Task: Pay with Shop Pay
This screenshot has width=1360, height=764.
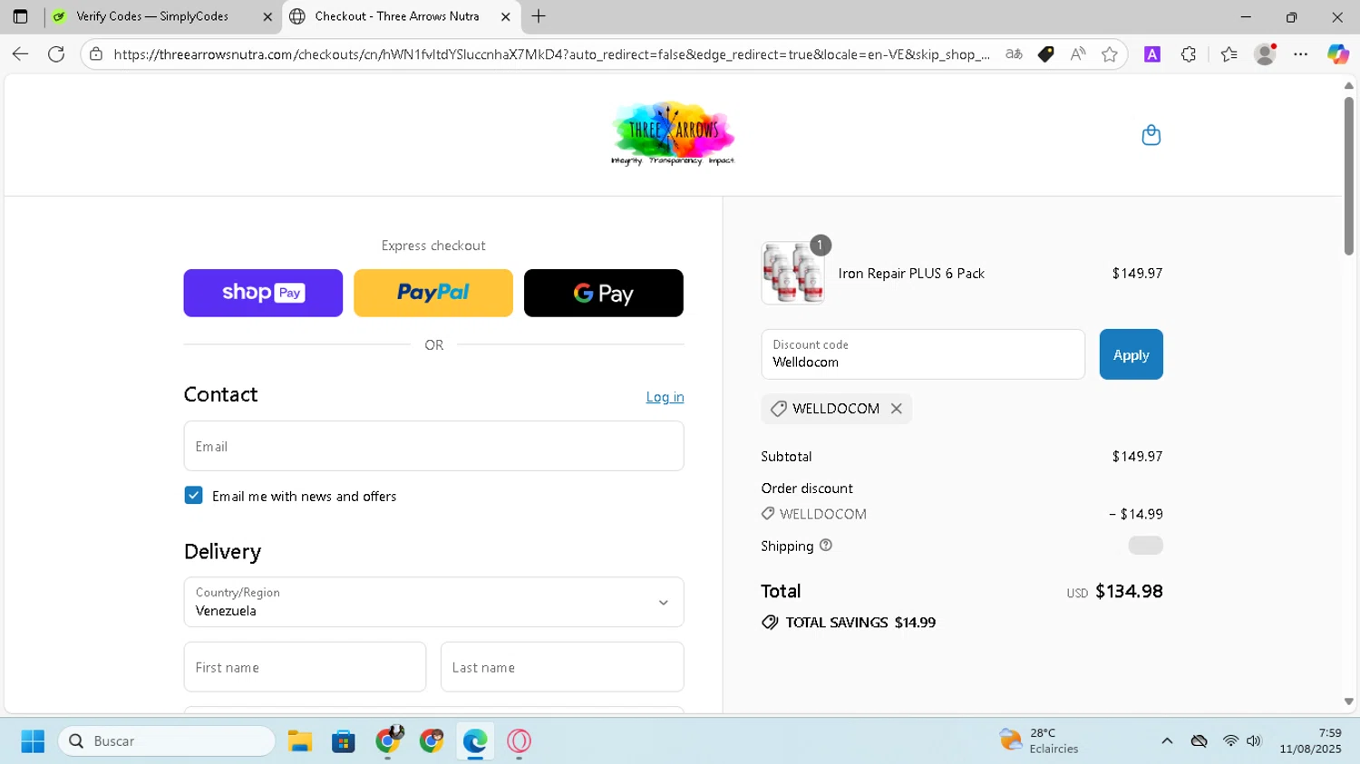Action: pyautogui.click(x=263, y=293)
